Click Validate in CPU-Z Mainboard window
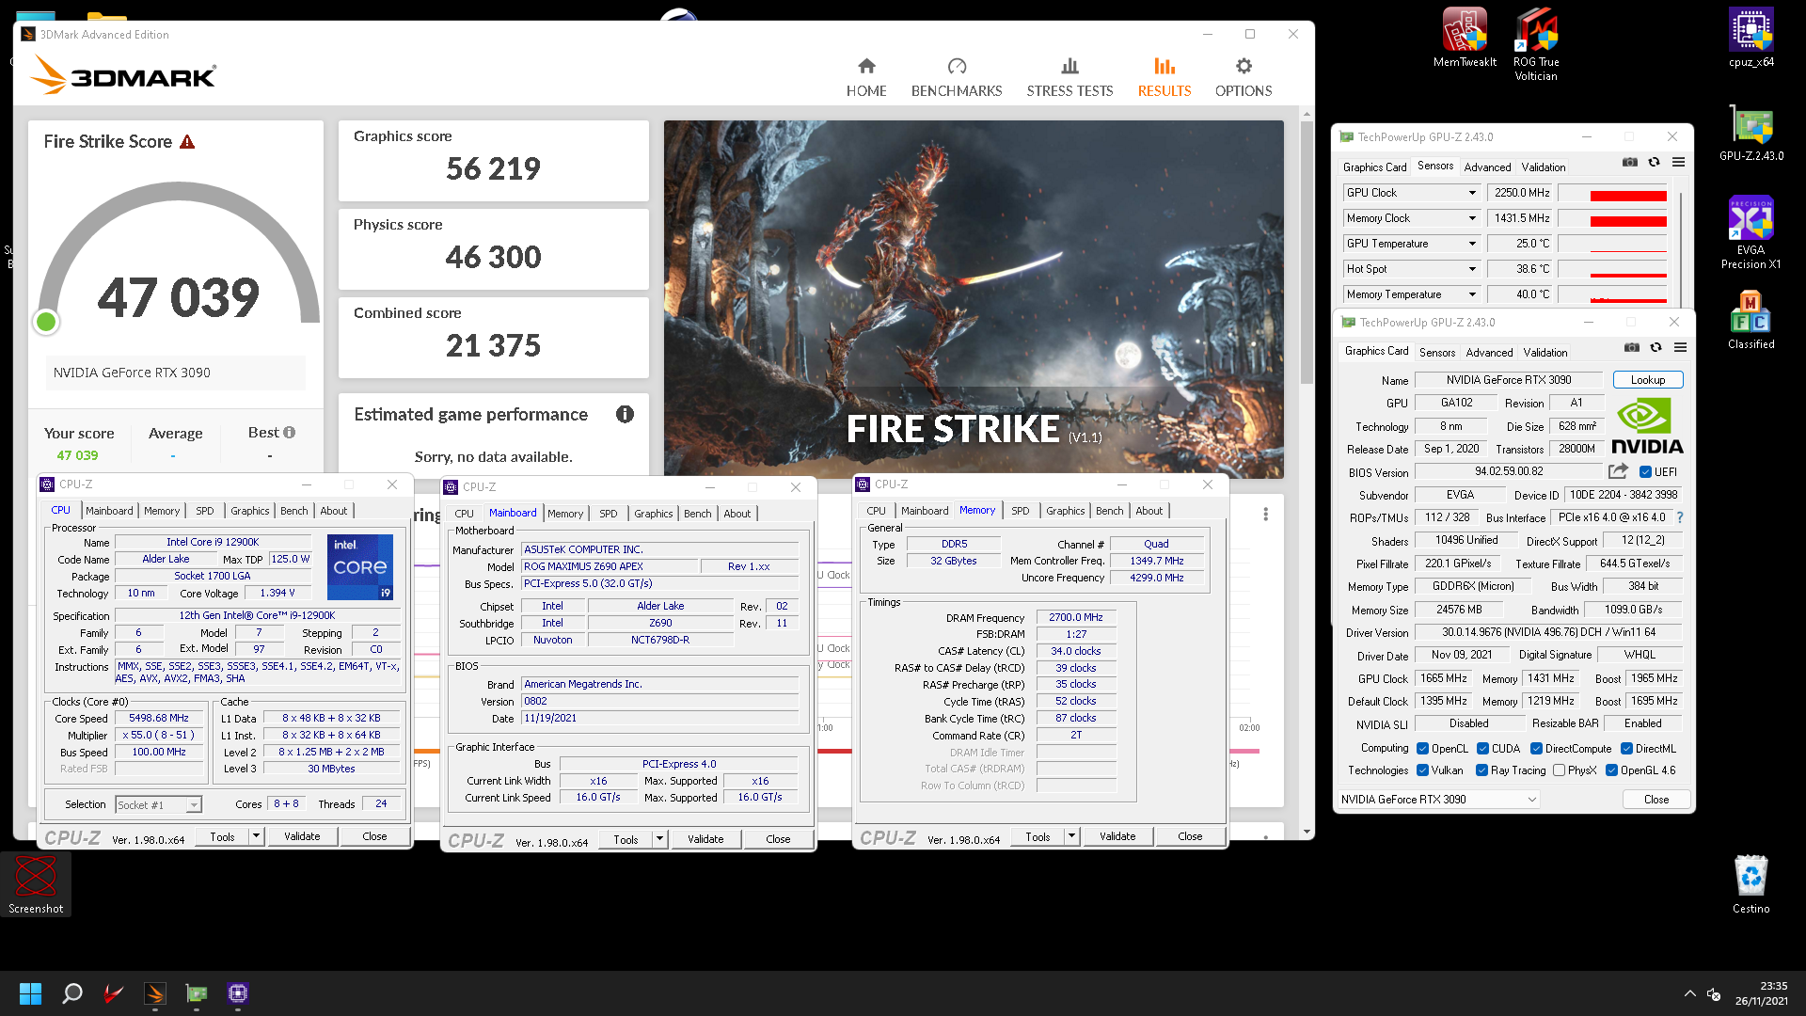The image size is (1806, 1016). coord(705,839)
